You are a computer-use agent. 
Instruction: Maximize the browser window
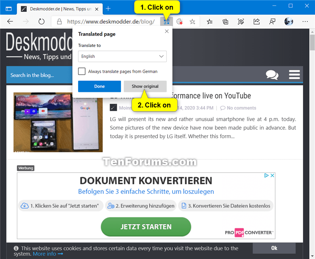291,6
